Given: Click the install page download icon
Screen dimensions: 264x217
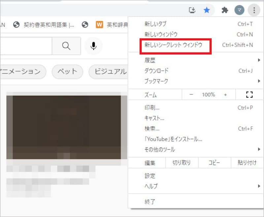Looking at the screenshot, I should [x=192, y=10].
